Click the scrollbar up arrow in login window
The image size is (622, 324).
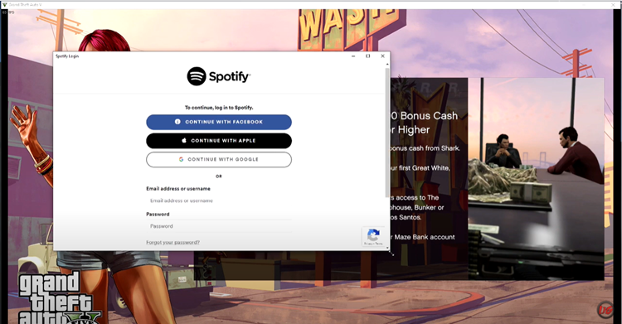[x=387, y=65]
